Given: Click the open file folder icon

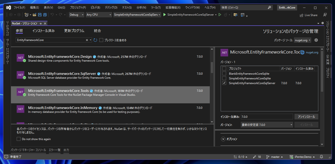Looking at the screenshot, I should (x=35, y=15).
